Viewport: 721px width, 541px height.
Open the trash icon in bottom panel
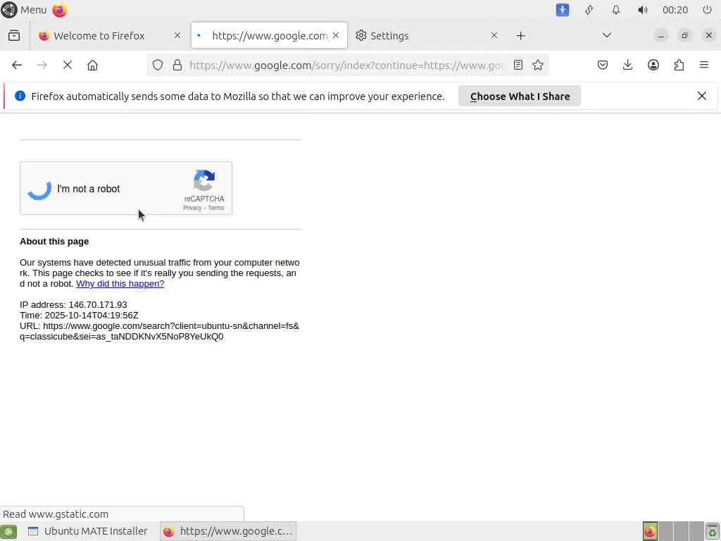(x=713, y=531)
